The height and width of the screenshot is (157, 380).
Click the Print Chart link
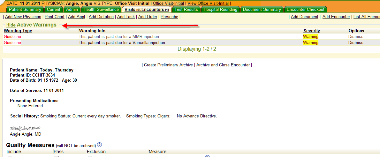click(x=55, y=17)
